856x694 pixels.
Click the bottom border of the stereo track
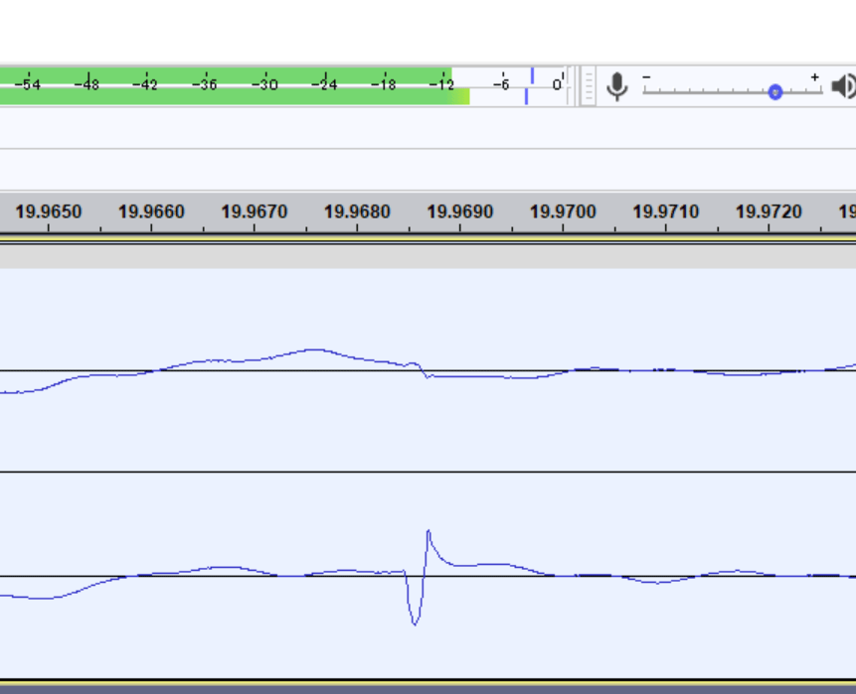pyautogui.click(x=428, y=682)
